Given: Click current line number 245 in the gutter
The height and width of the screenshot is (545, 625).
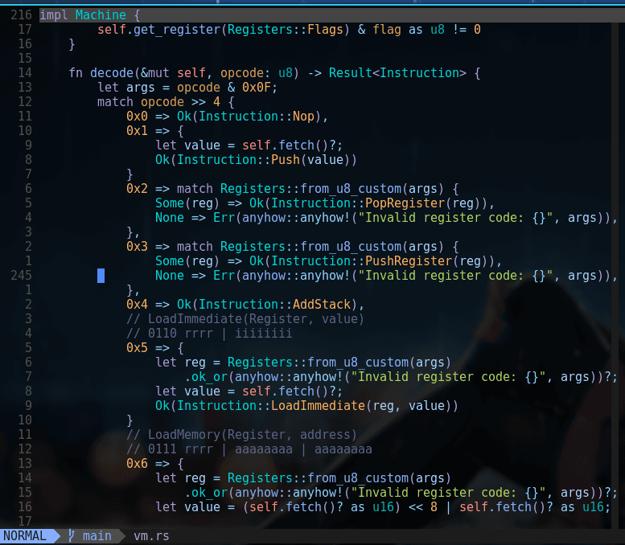Looking at the screenshot, I should click(21, 275).
